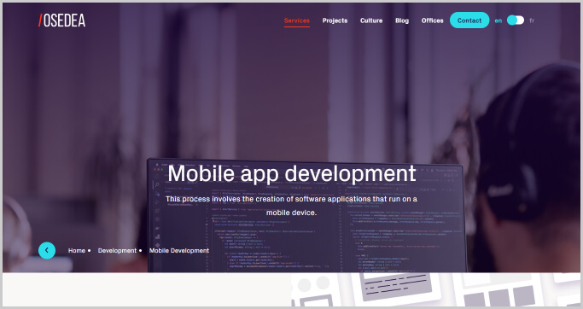Image resolution: width=583 pixels, height=309 pixels.
Task: Go to the Culture page
Action: point(371,20)
